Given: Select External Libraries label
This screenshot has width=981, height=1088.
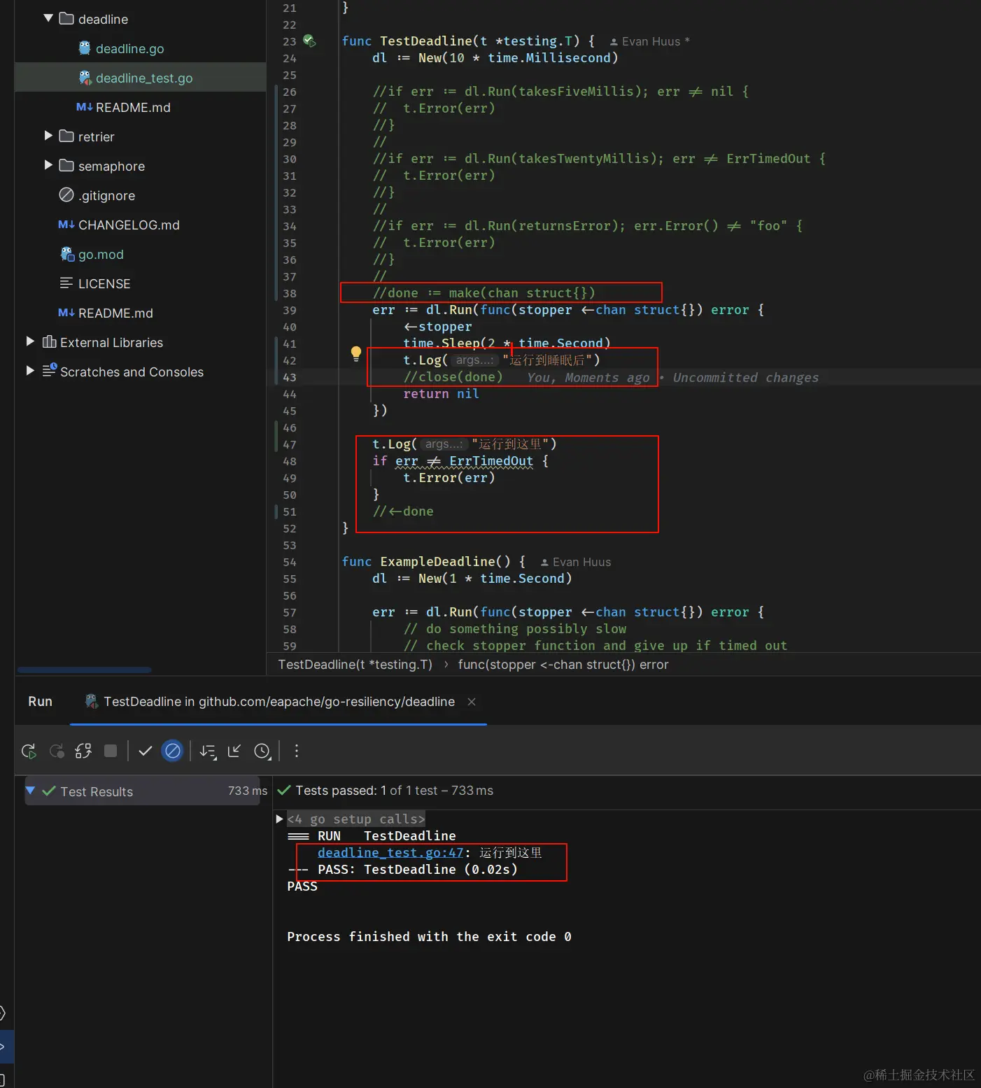Looking at the screenshot, I should point(112,342).
